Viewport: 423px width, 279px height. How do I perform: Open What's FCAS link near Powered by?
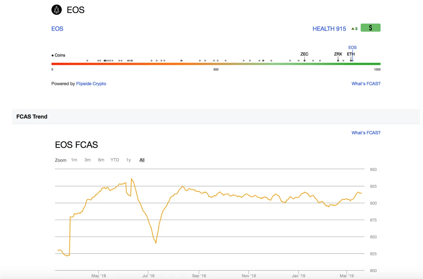(x=366, y=84)
